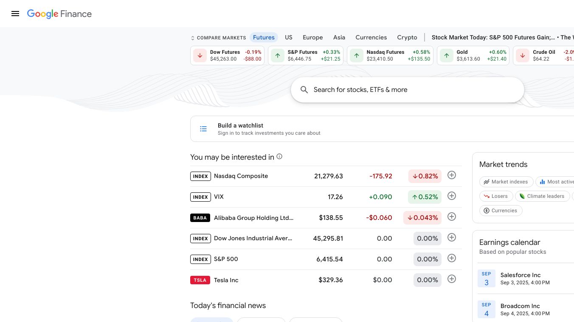This screenshot has width=574, height=322.
Task: Add S&P 500 to watchlist
Action: [x=452, y=258]
